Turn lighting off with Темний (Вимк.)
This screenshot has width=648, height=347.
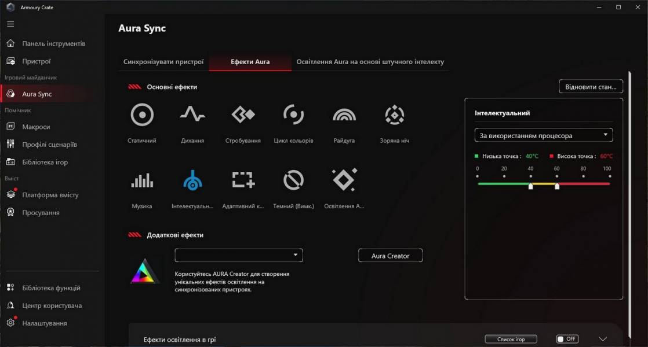[293, 180]
